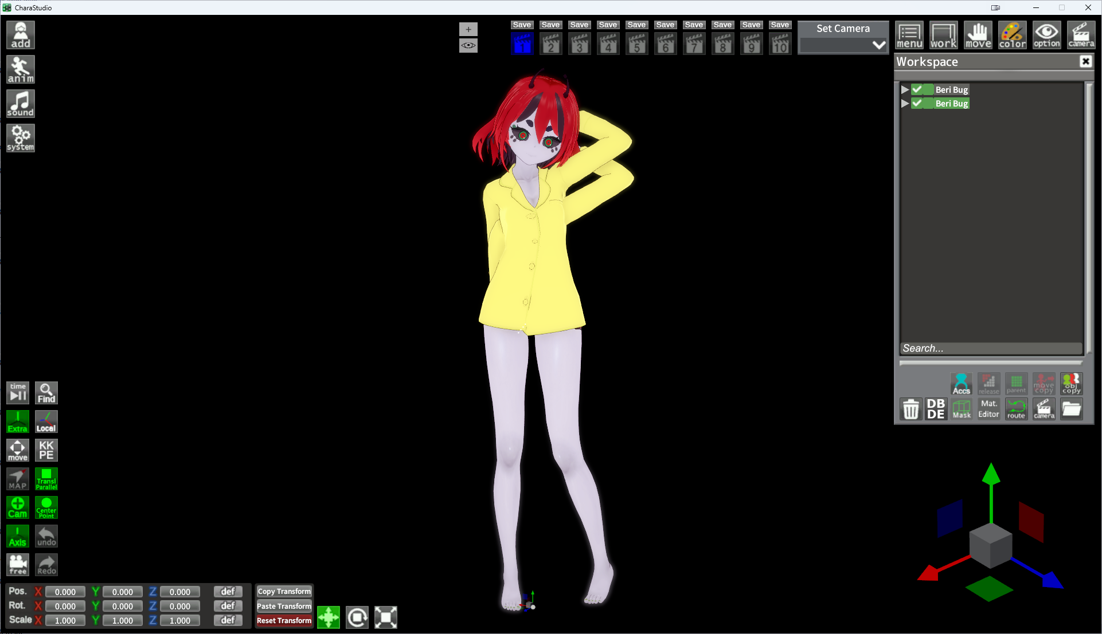Toggle the MAP option
Image resolution: width=1102 pixels, height=634 pixels.
(x=18, y=479)
